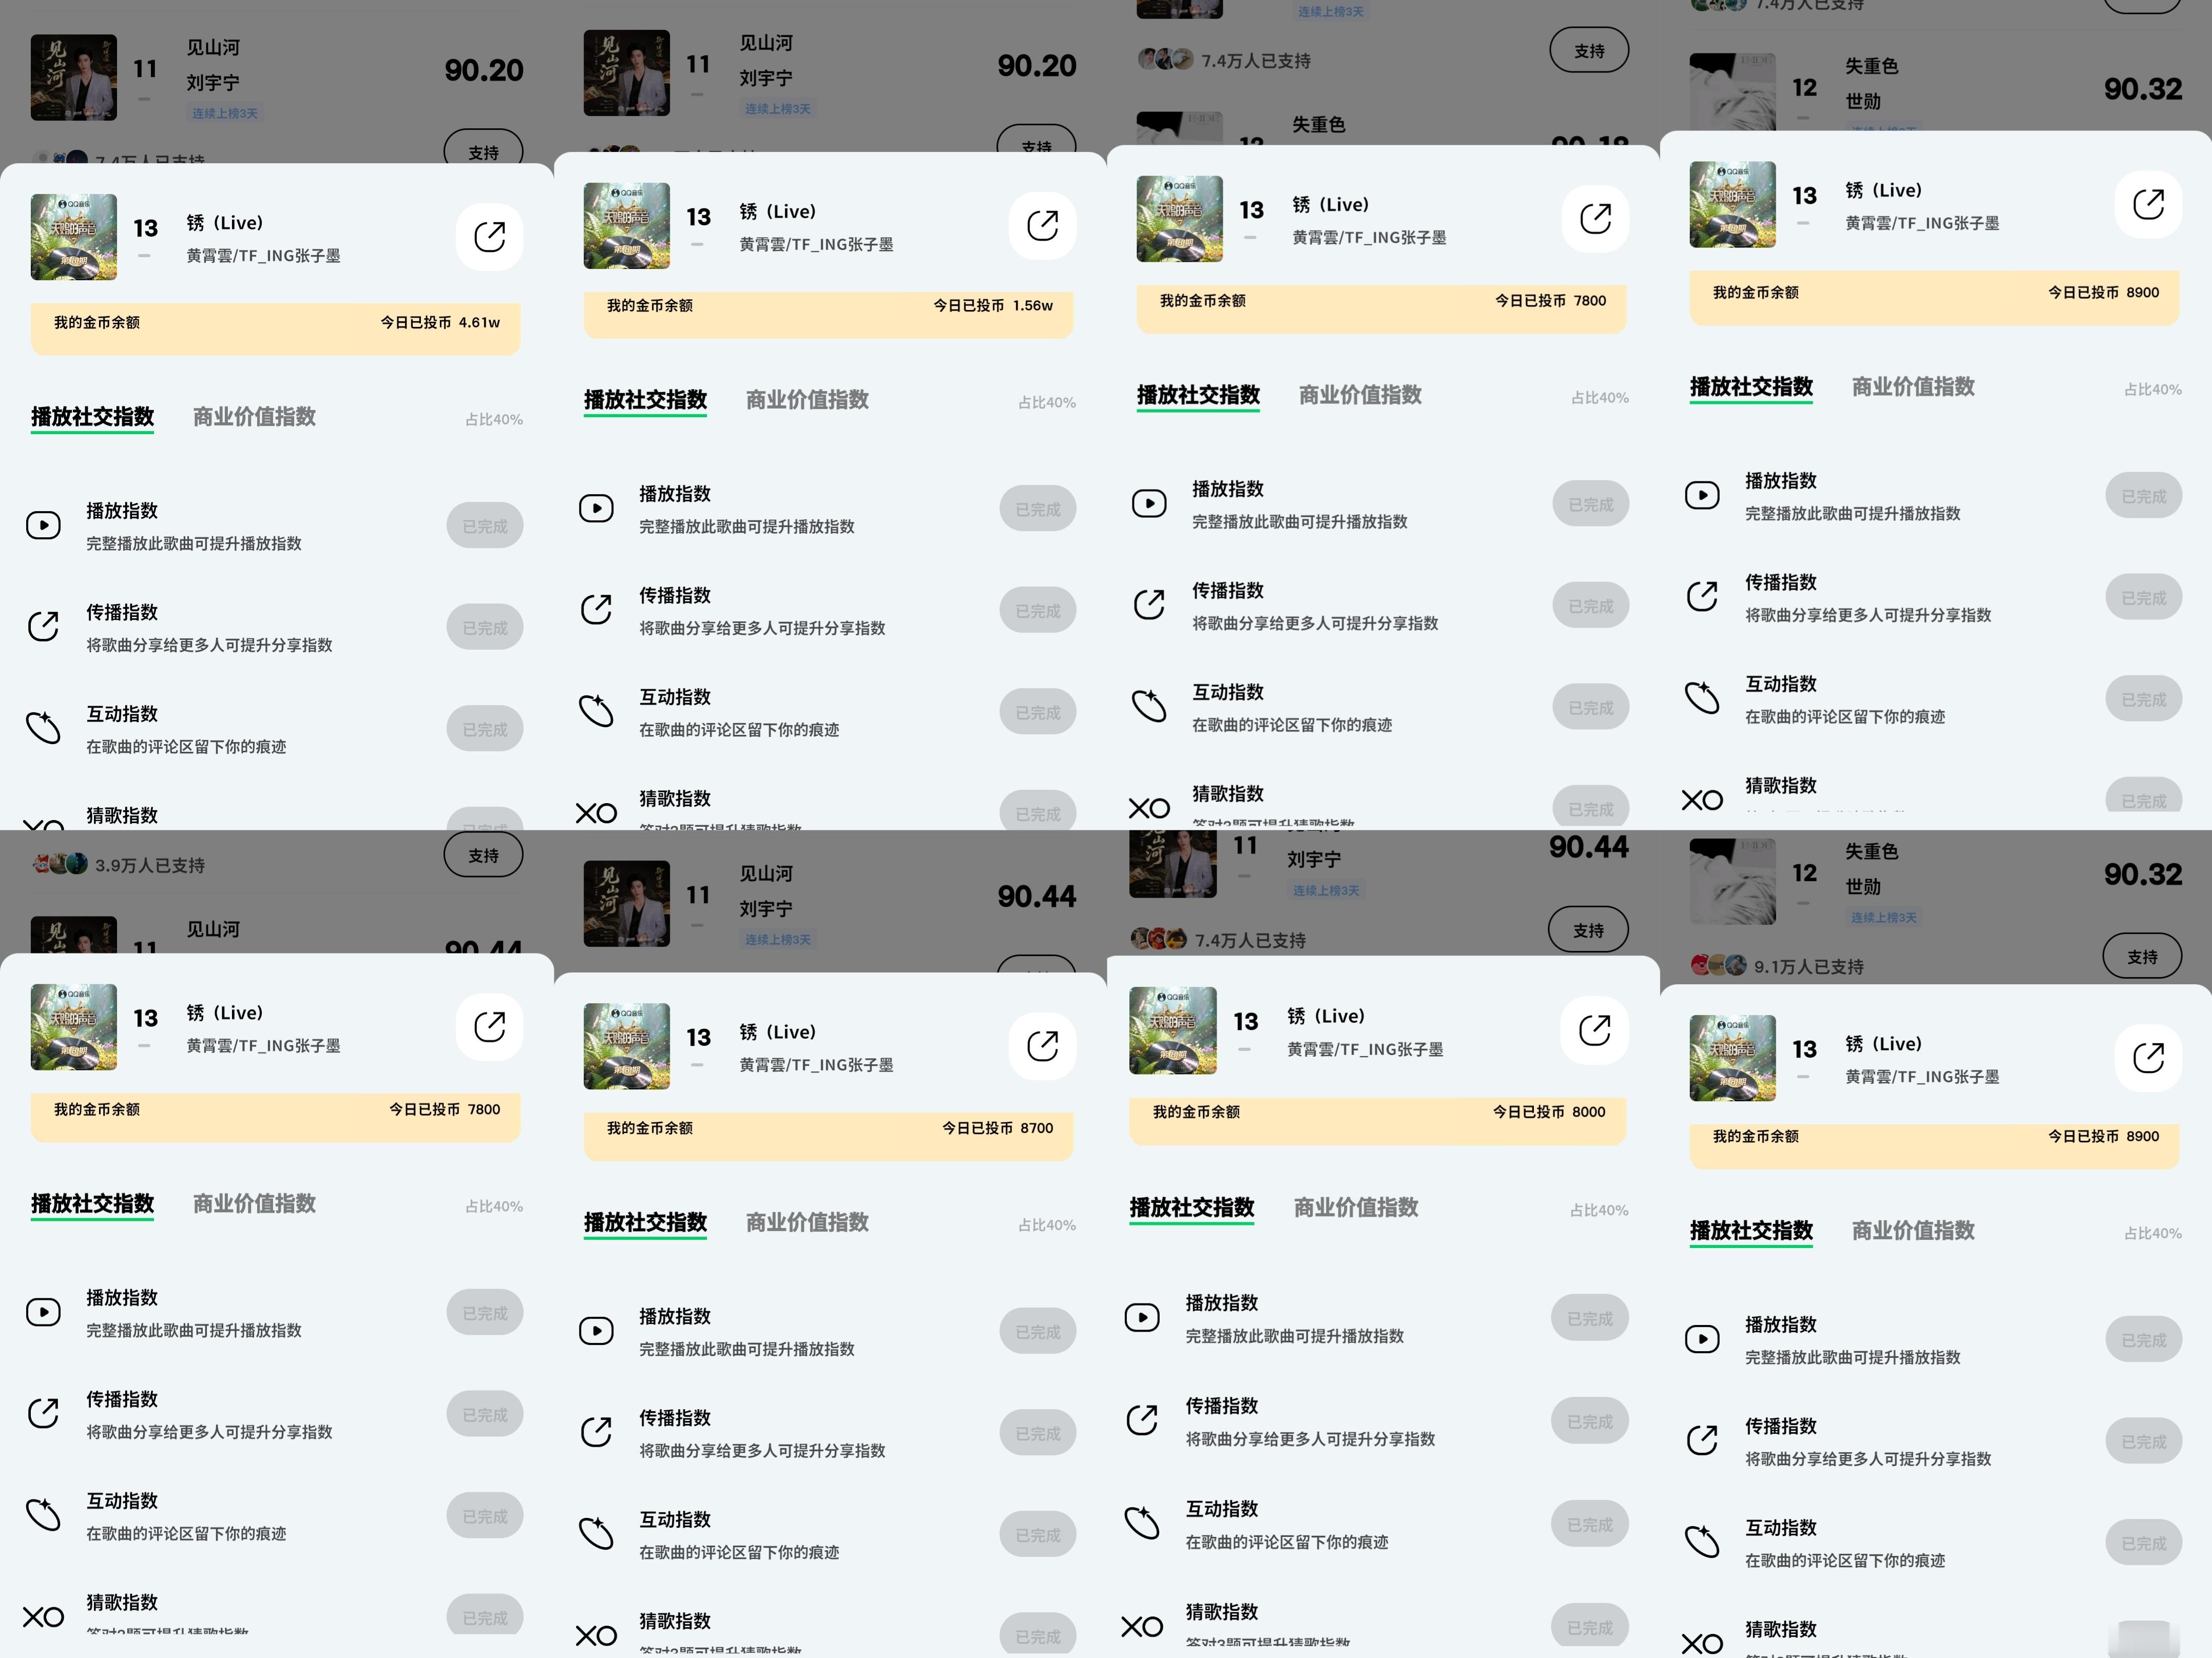Image resolution: width=2212 pixels, height=1658 pixels.
Task: Tap the share icon in the 4.61w coin panel
Action: coord(489,237)
